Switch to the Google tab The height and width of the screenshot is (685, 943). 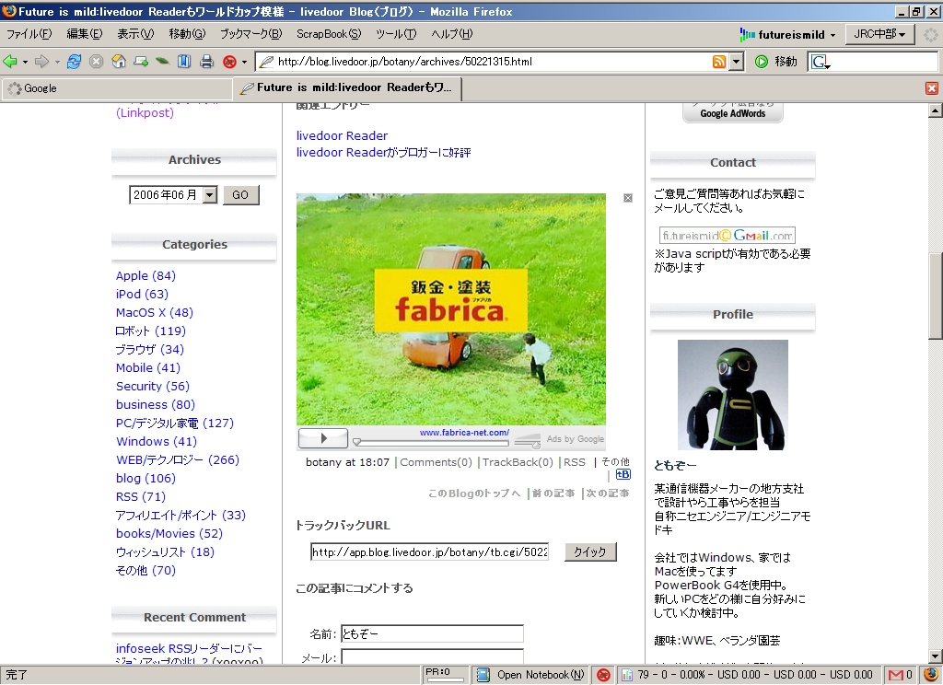(x=117, y=88)
